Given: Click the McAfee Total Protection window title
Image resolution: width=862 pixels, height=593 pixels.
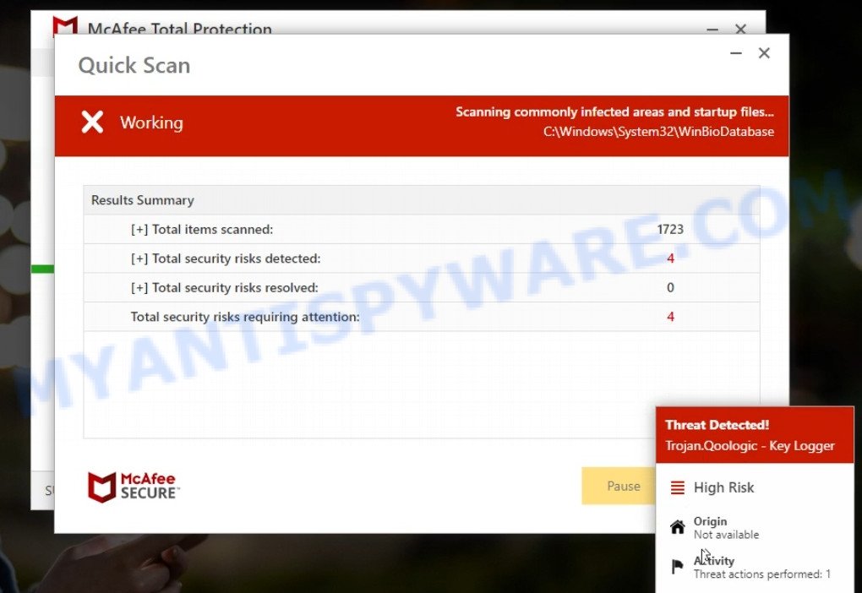Looking at the screenshot, I should (180, 29).
